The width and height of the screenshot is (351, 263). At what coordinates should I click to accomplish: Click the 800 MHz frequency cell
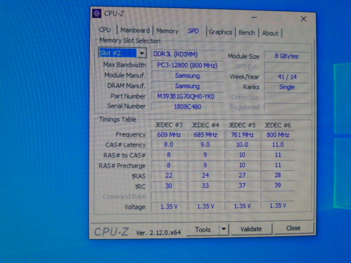click(278, 135)
